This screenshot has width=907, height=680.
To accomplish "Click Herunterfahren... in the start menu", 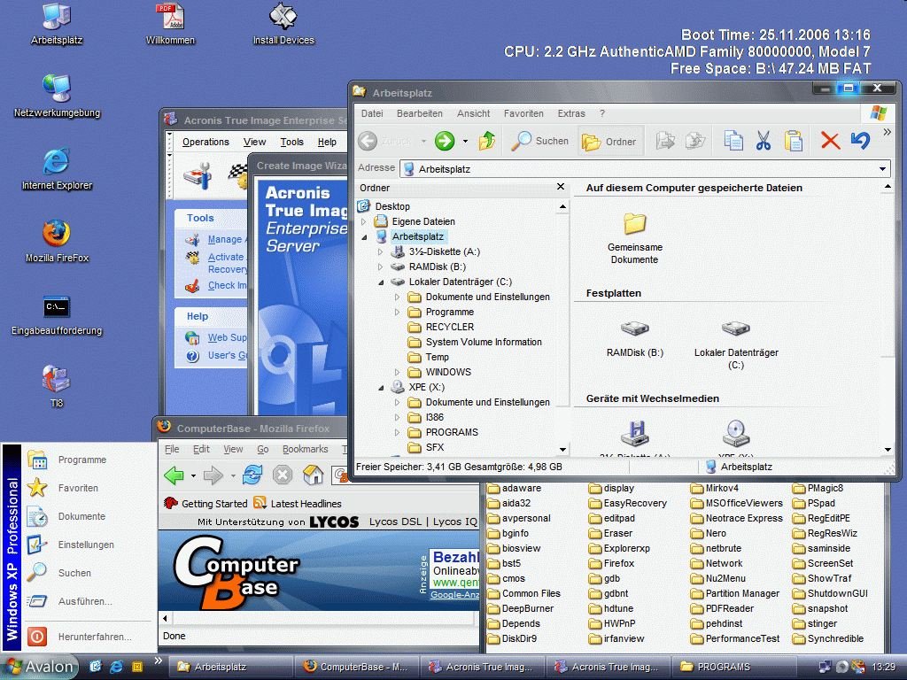I will [x=95, y=637].
